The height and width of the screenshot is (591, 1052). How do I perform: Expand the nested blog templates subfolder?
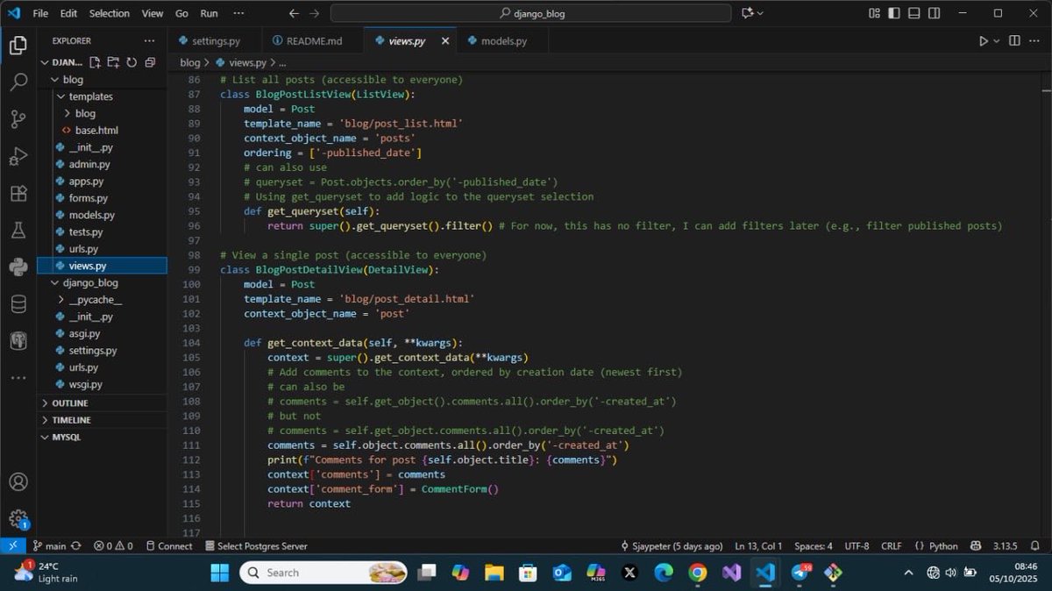68,113
